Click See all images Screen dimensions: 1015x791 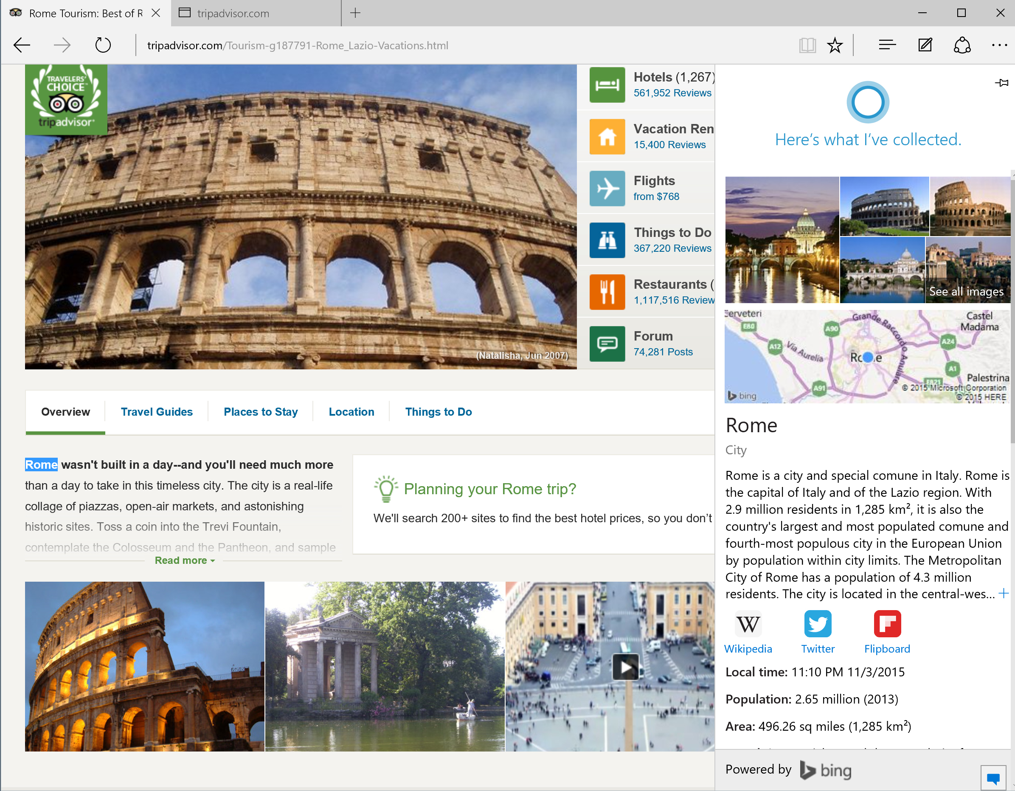click(x=966, y=291)
